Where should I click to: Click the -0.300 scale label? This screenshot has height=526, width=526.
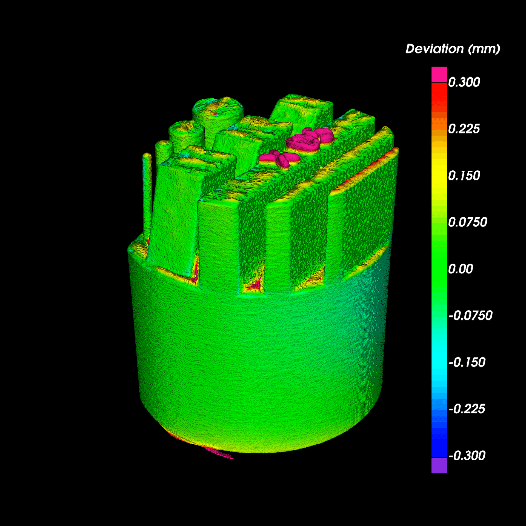click(467, 456)
